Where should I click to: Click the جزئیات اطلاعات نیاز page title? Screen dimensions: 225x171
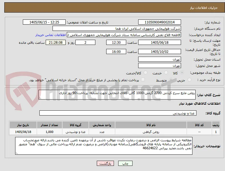(204, 8)
